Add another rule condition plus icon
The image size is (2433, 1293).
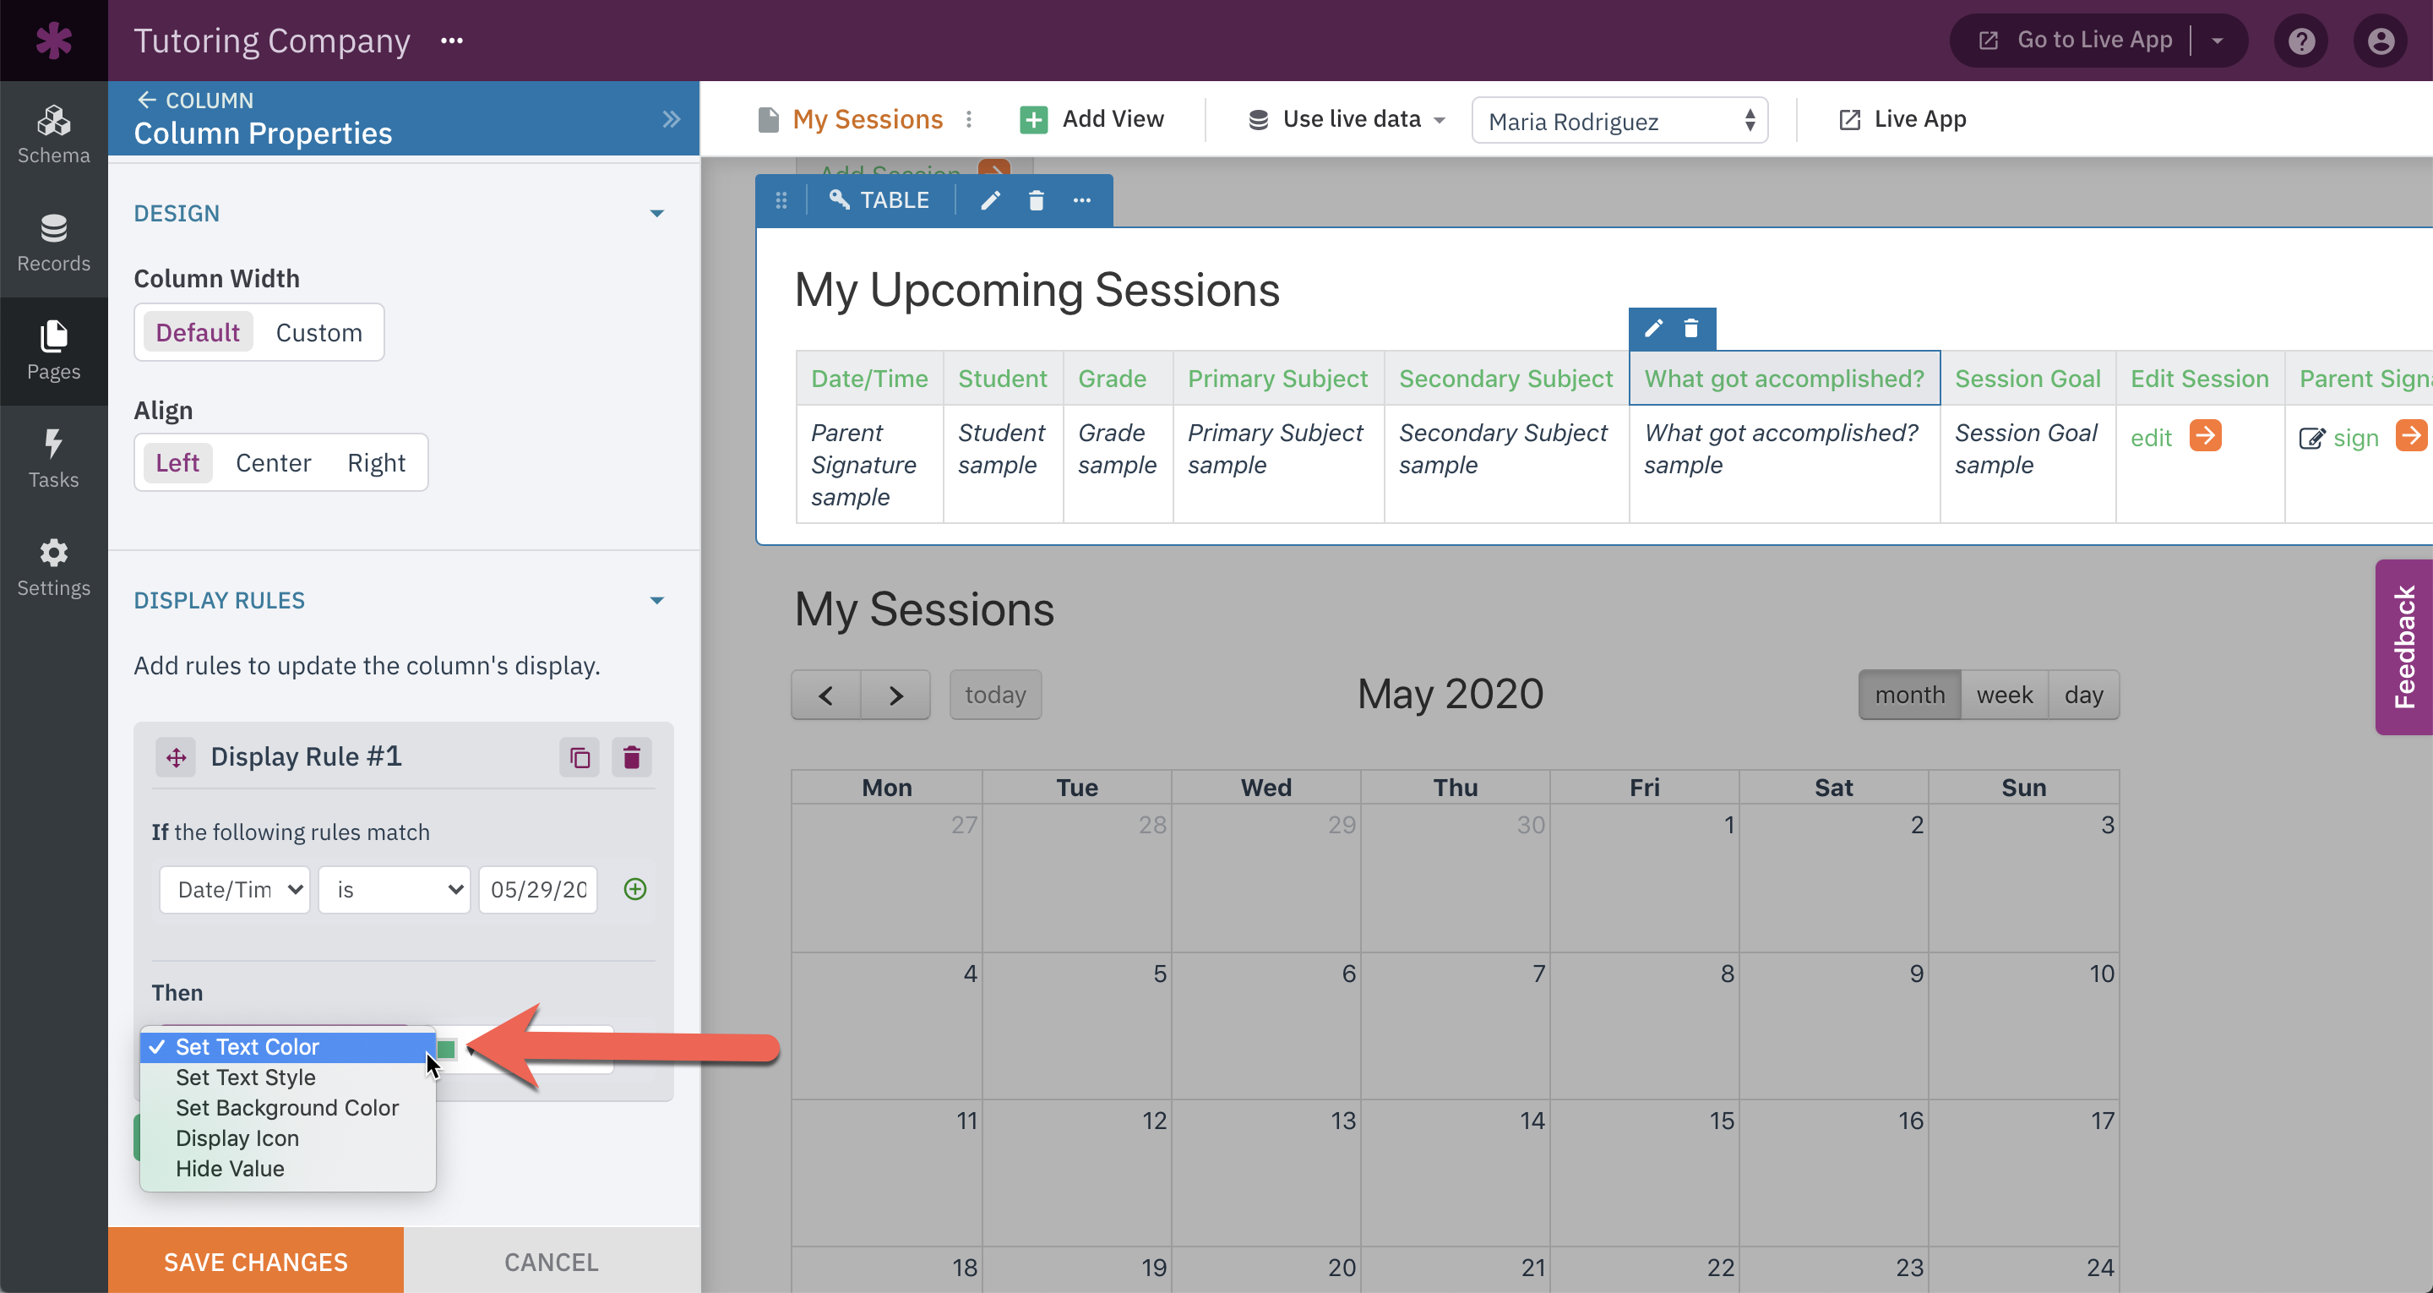[634, 888]
